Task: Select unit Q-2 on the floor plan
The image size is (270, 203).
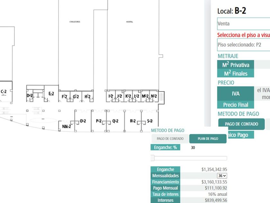Action: click(115, 121)
